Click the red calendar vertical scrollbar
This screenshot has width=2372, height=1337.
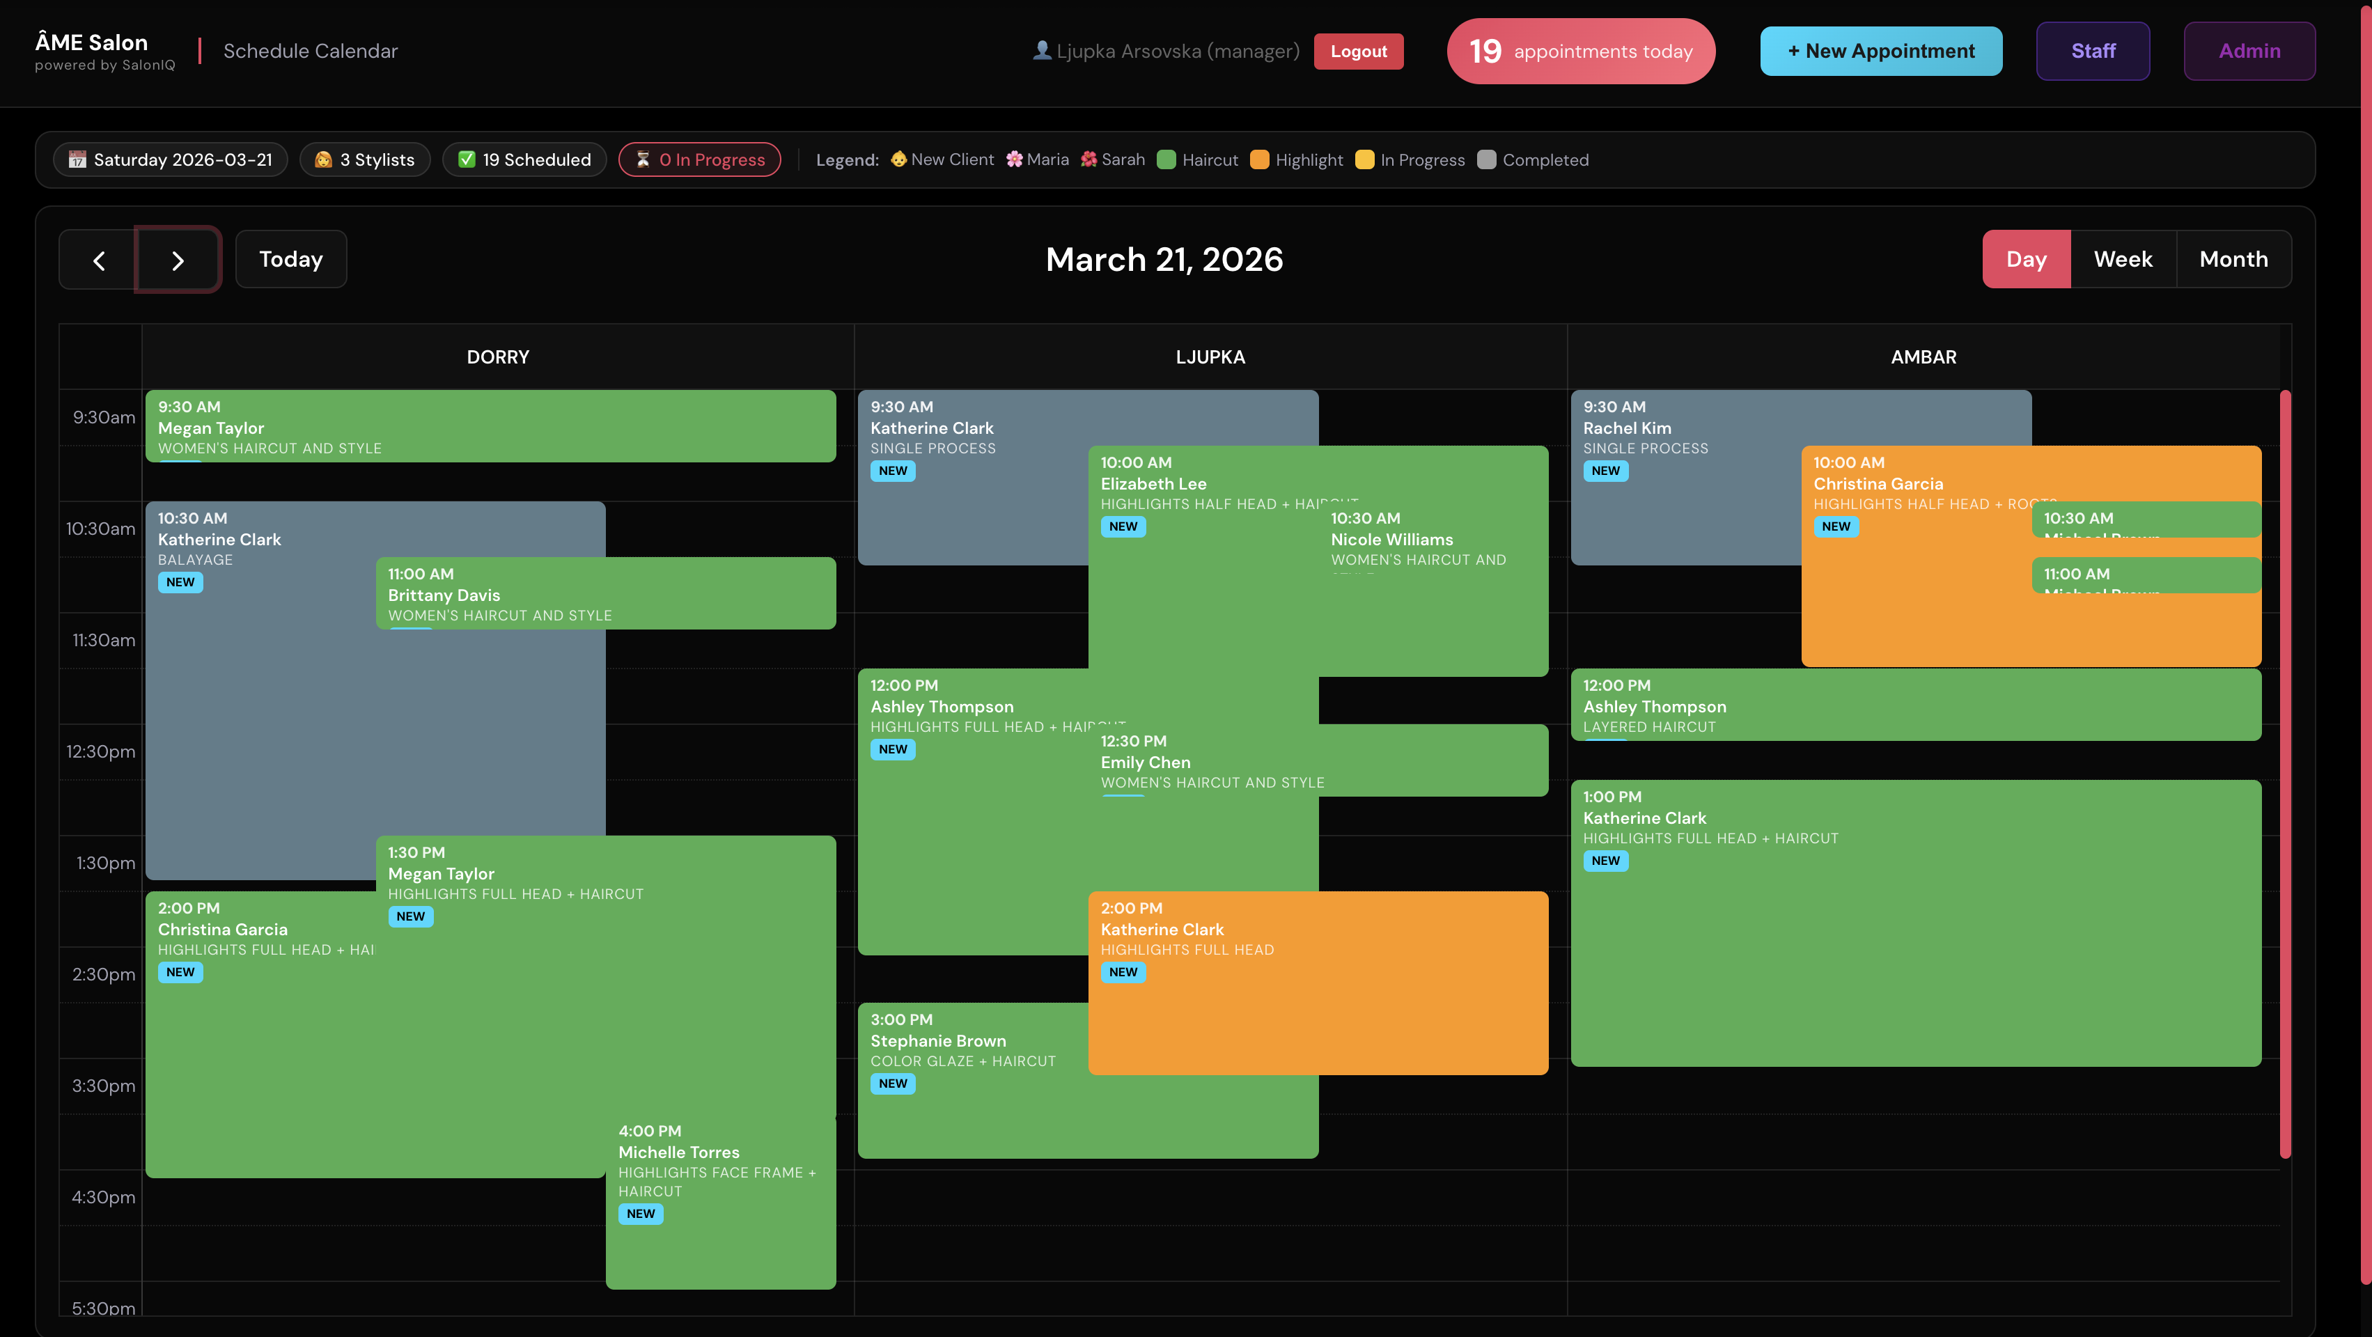[x=2284, y=774]
